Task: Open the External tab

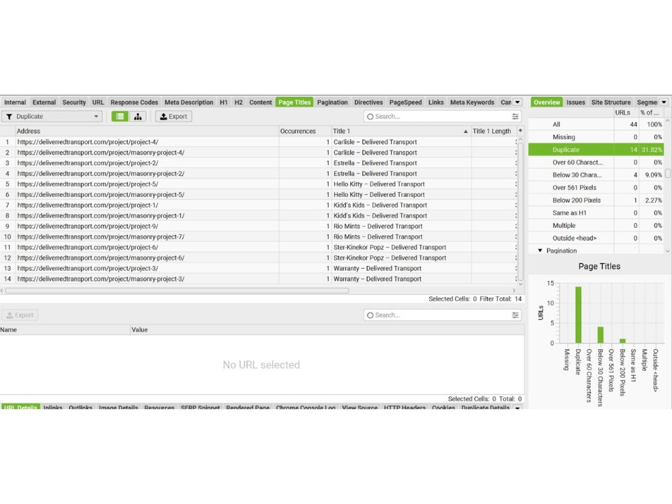Action: point(44,102)
